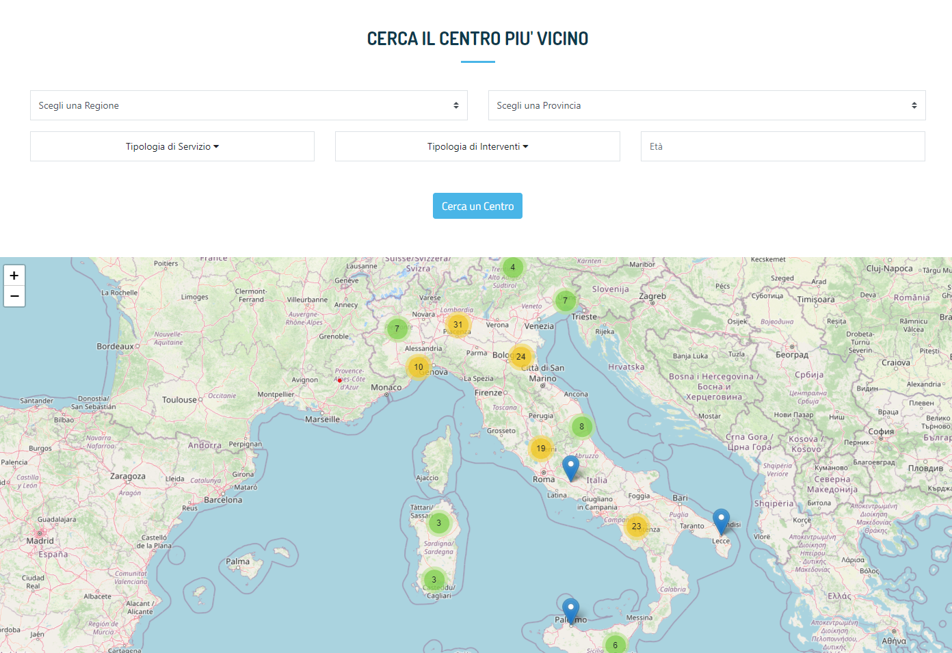Click the Venezia label on the map
Image resolution: width=952 pixels, height=653 pixels.
539,326
